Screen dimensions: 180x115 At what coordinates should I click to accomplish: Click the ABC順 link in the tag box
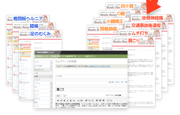[111, 82]
